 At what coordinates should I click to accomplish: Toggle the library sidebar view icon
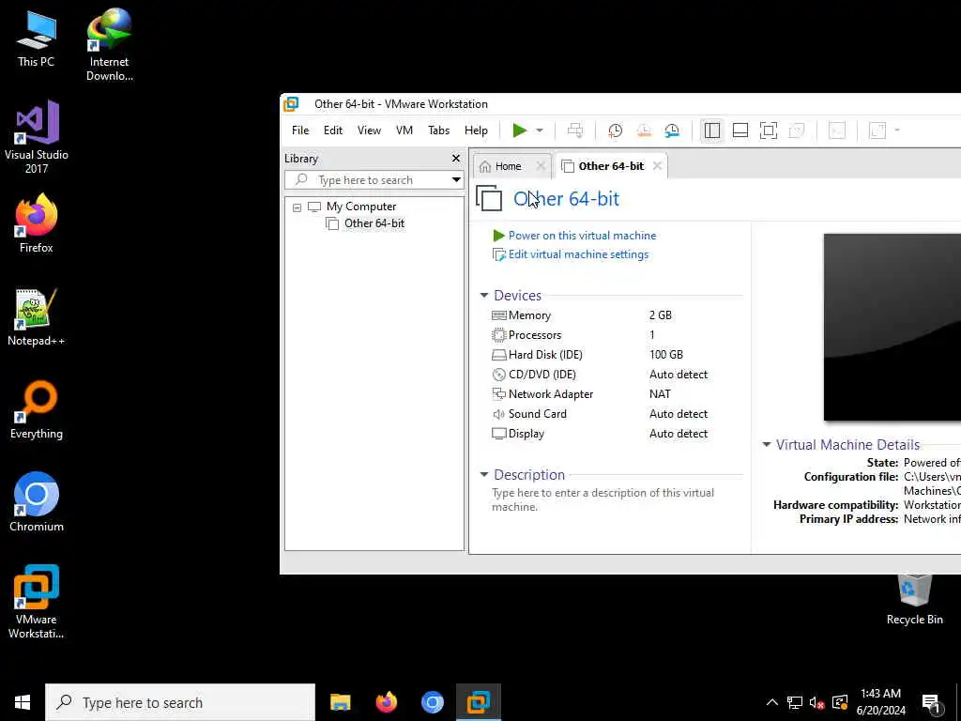711,130
